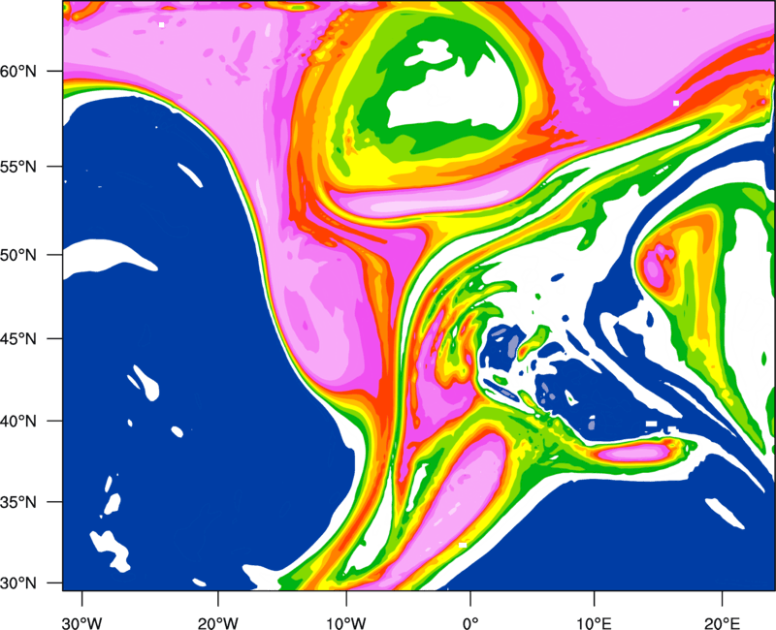Viewport: 776px width, 630px height.
Task: Click the 50°N latitude label
Action: point(18,256)
